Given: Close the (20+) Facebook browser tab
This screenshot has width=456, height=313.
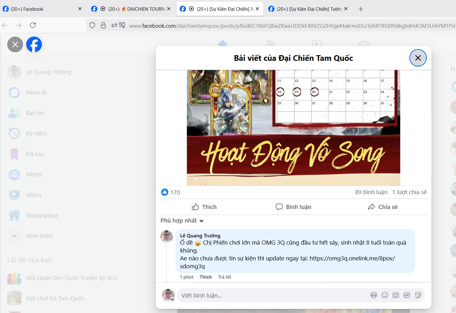Looking at the screenshot, I should point(80,9).
